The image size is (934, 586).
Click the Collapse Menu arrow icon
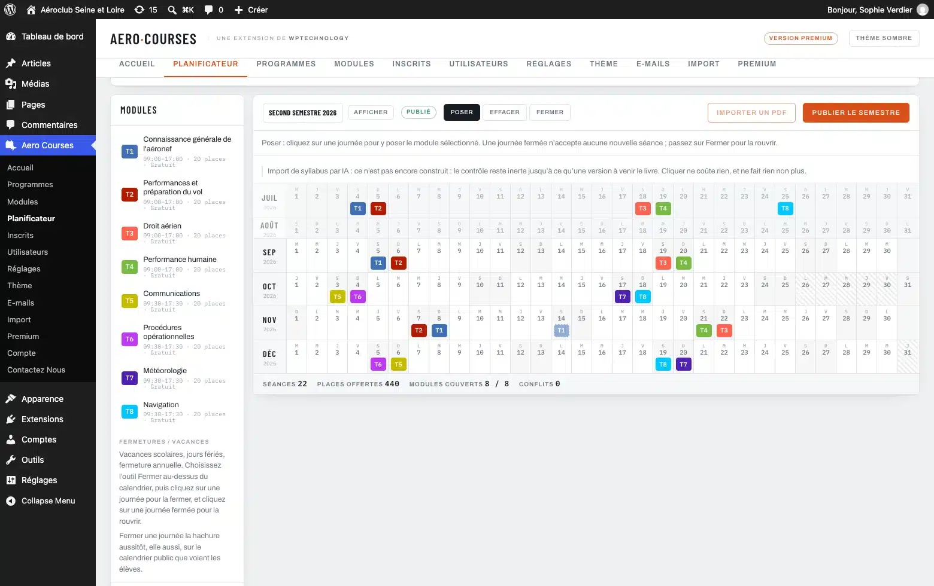point(11,501)
